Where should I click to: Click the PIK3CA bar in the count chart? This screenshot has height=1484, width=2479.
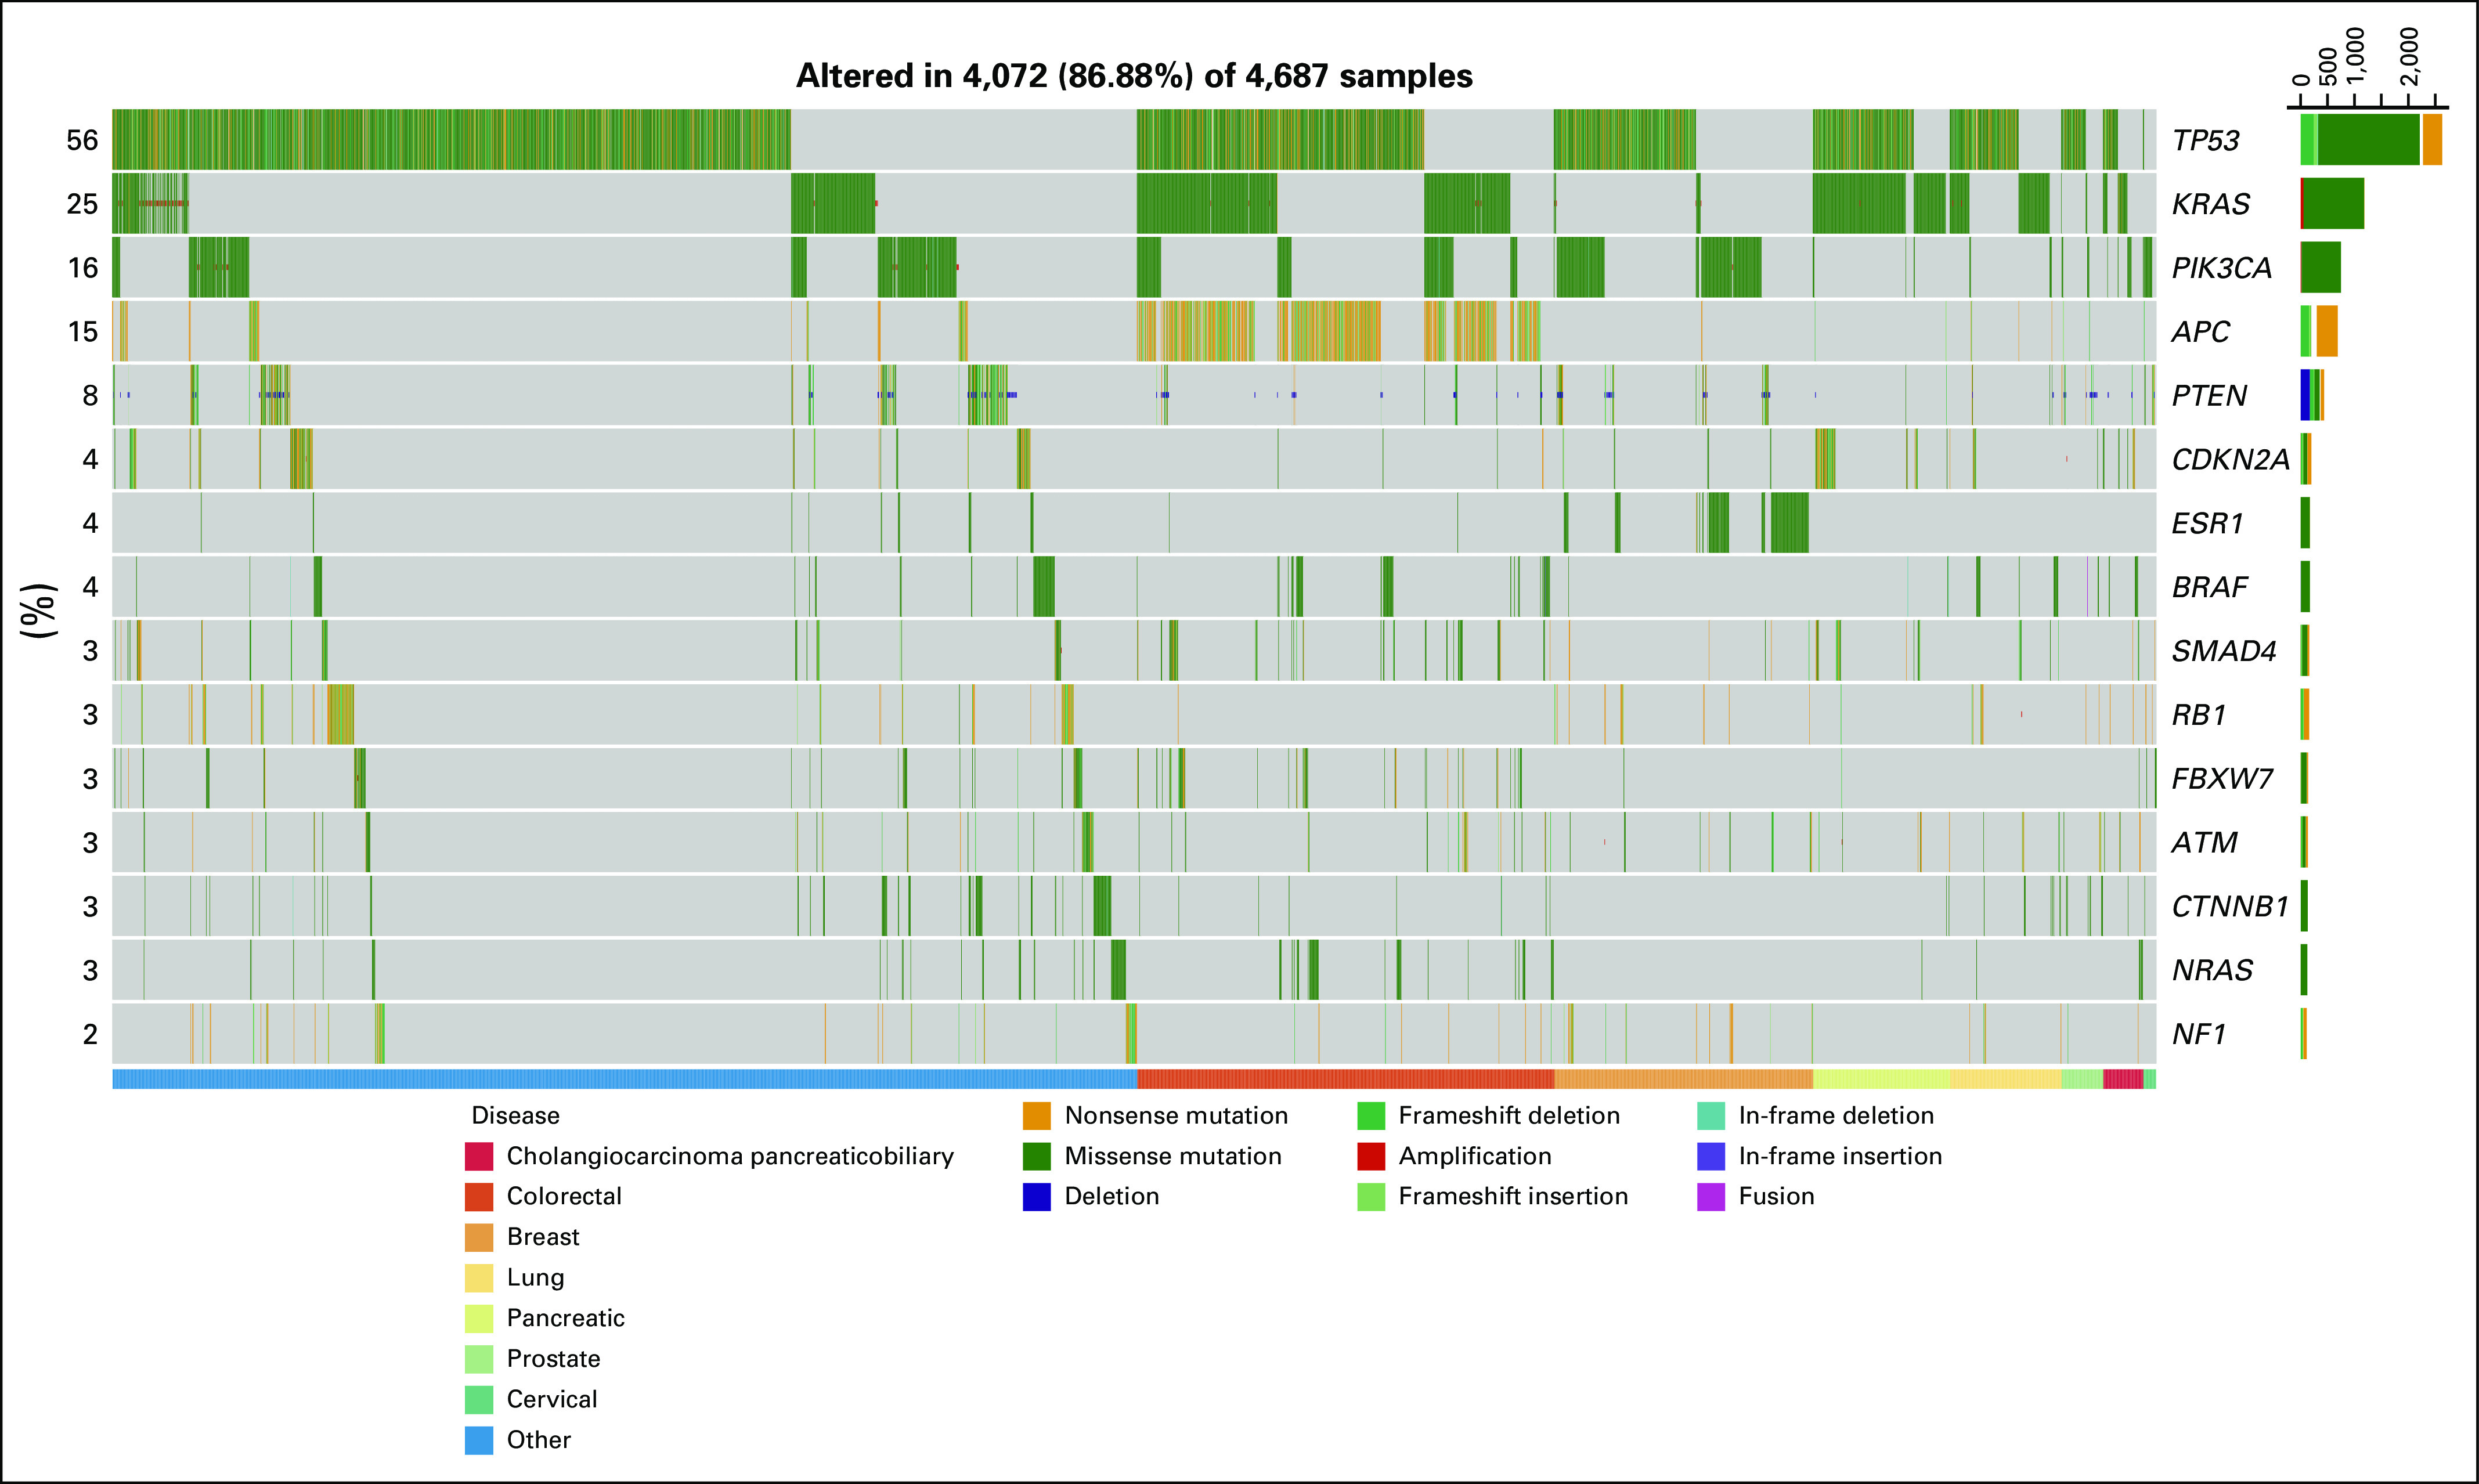point(2321,268)
